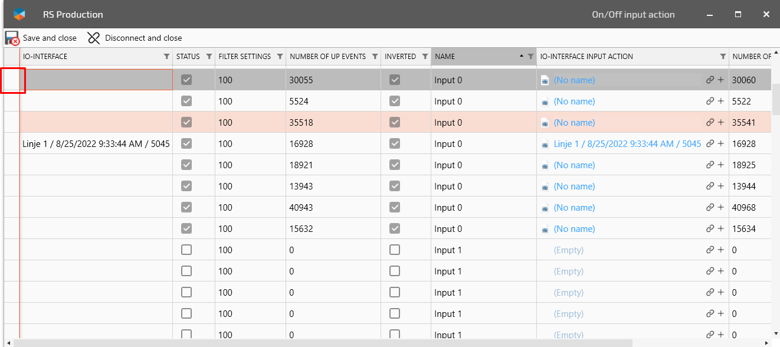Open filter dropdown on Number of Up Events
780x347 pixels.
click(375, 57)
